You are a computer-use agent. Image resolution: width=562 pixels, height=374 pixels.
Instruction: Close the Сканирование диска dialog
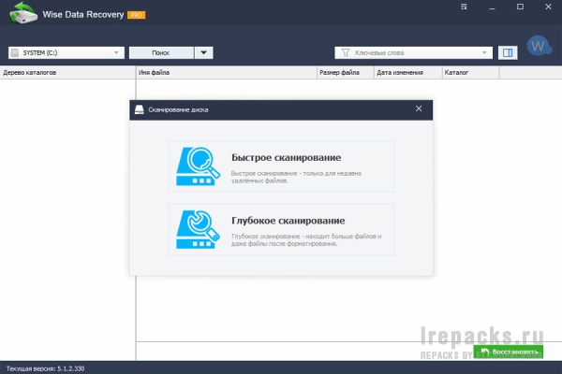(x=419, y=108)
